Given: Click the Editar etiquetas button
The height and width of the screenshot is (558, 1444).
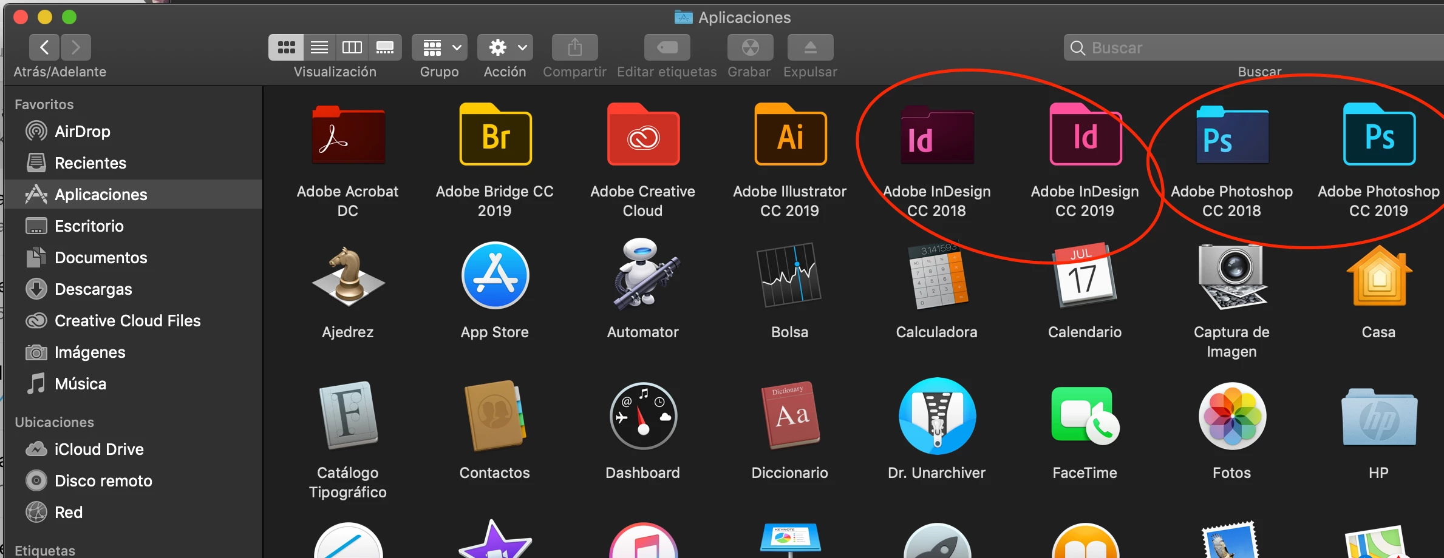Looking at the screenshot, I should [x=667, y=47].
